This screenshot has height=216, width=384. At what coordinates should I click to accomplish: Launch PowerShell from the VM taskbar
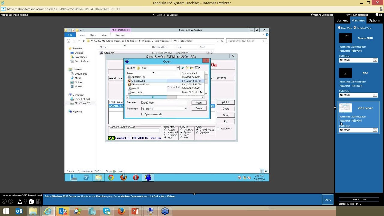coord(86,178)
